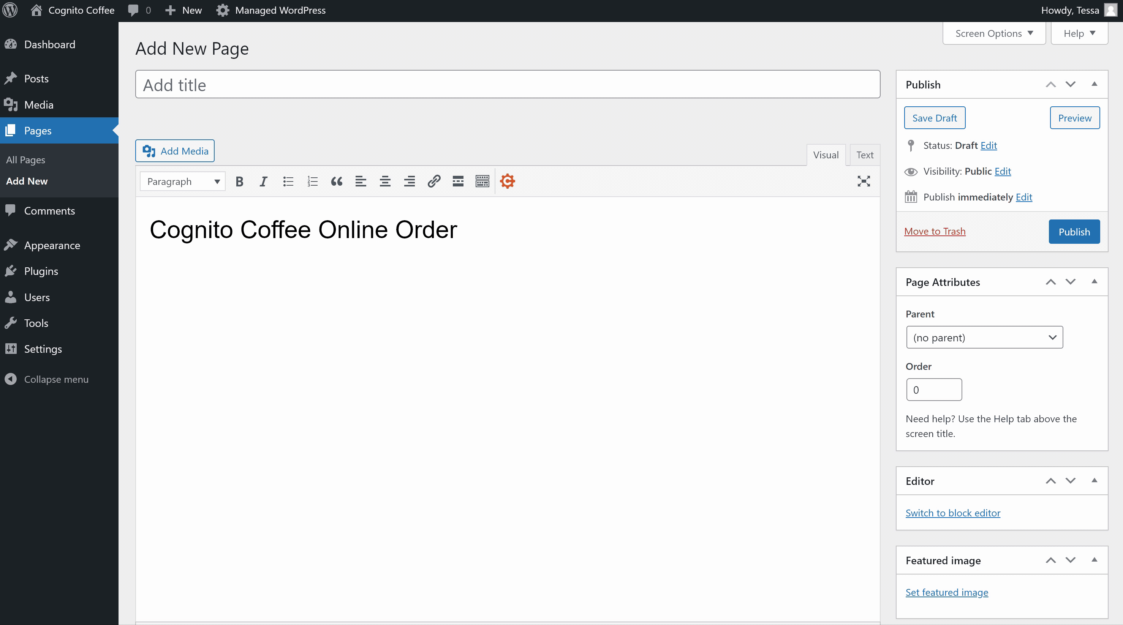Viewport: 1123px width, 625px height.
Task: Open the Parent page dropdown
Action: [x=984, y=337]
